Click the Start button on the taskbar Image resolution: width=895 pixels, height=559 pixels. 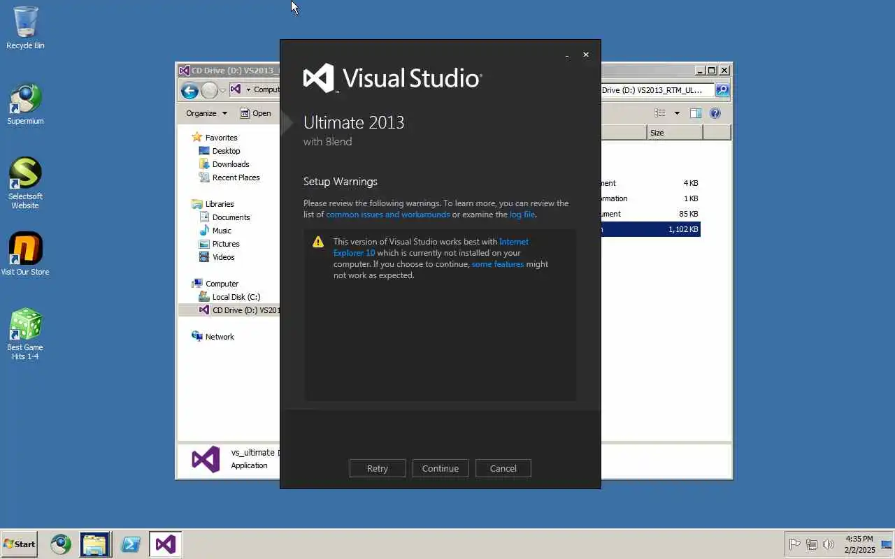point(19,544)
